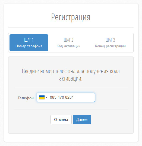This screenshot has width=142, height=146.
Task: Click the word 'активации.' in the instruction
Action: (x=71, y=78)
